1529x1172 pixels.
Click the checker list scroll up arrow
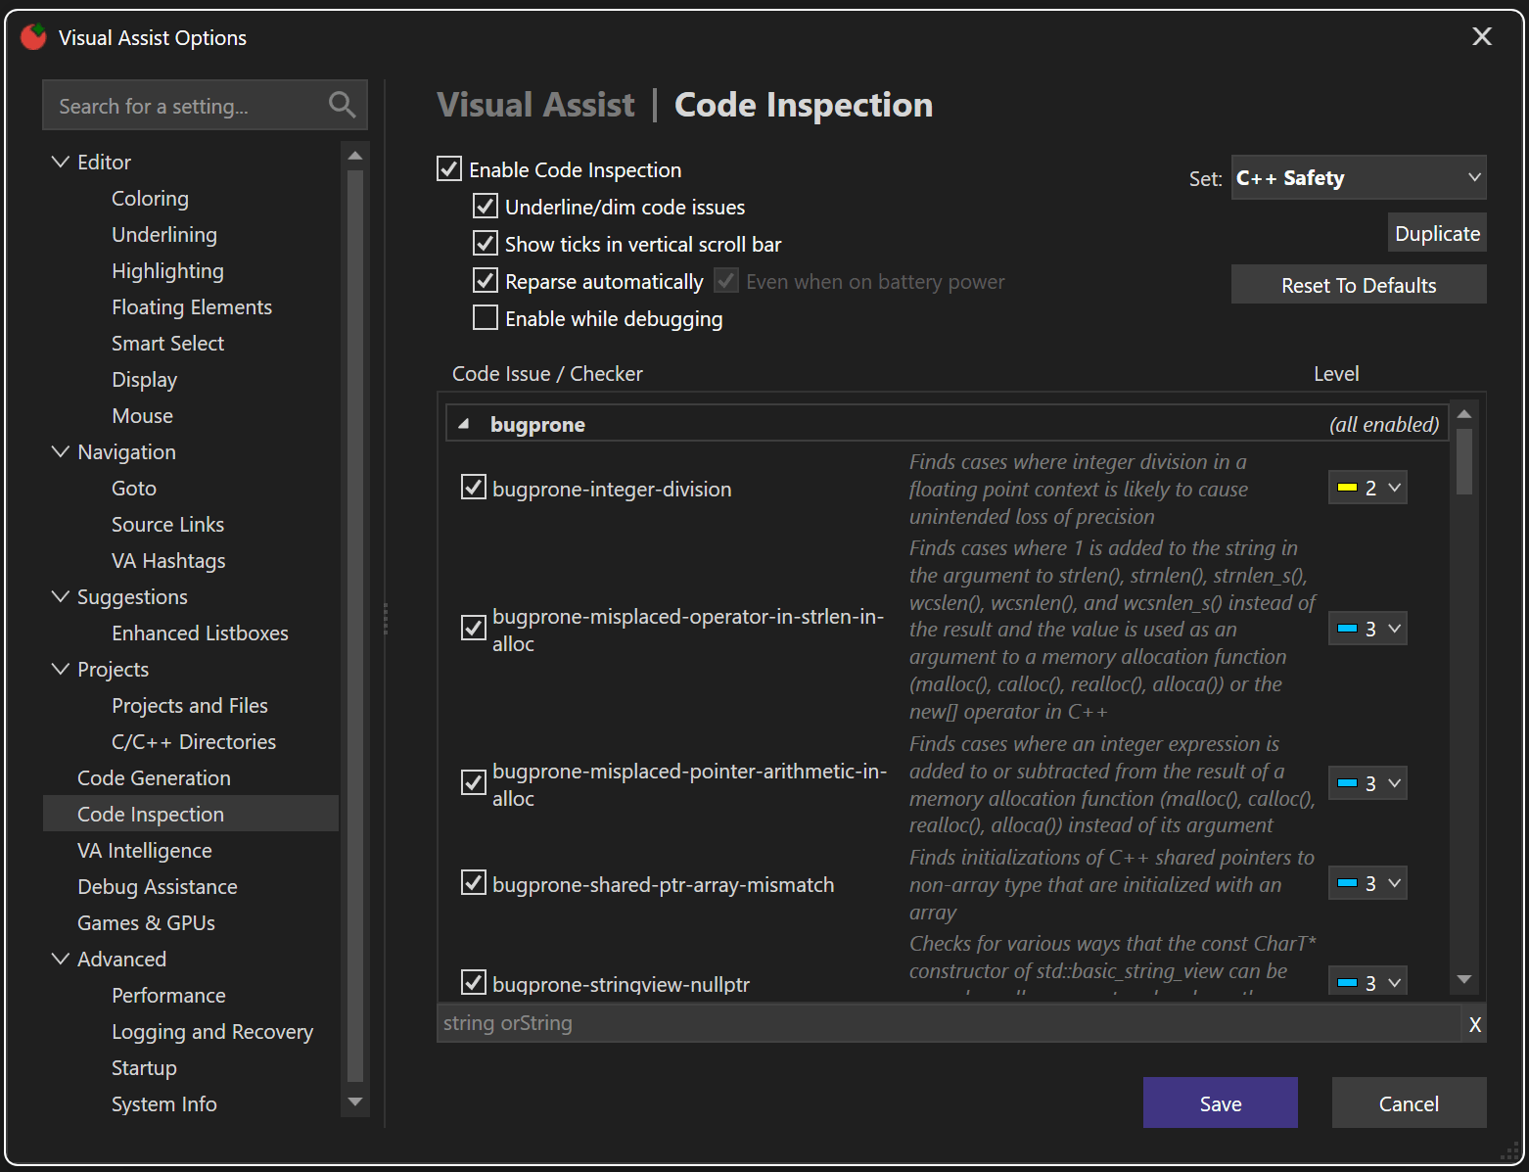click(1464, 414)
